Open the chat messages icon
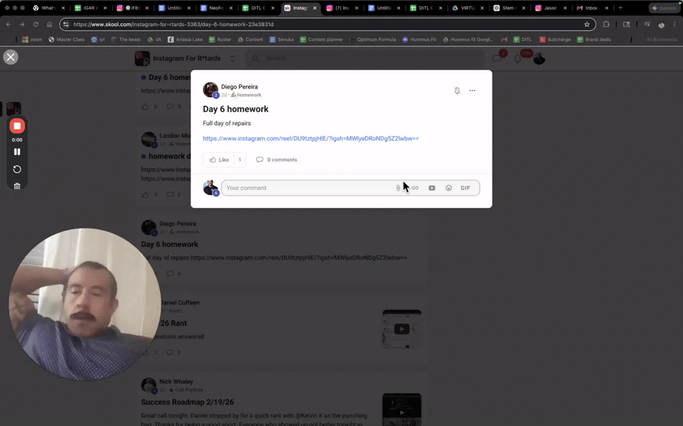 [x=496, y=59]
